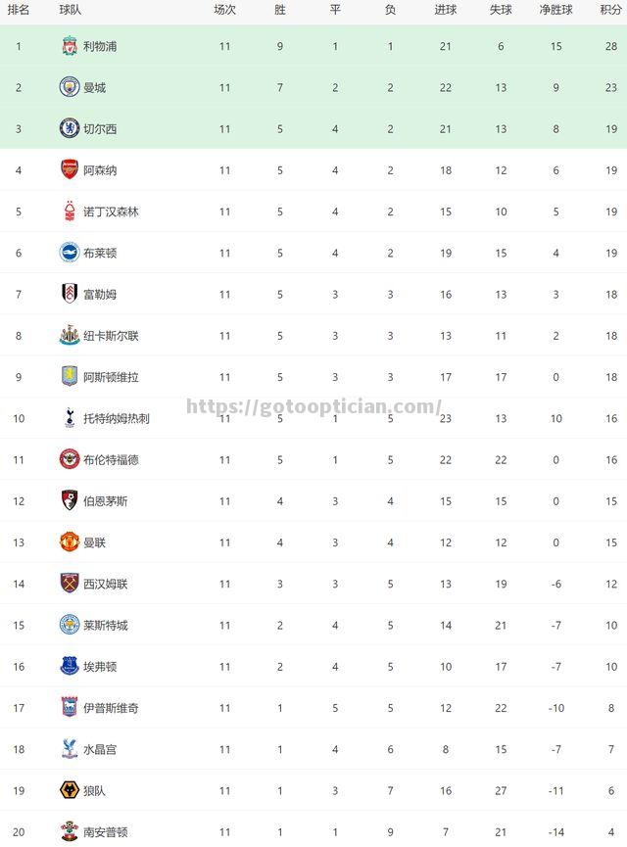
Task: Open the 阿斯顿维拉 team name link
Action: (x=111, y=377)
